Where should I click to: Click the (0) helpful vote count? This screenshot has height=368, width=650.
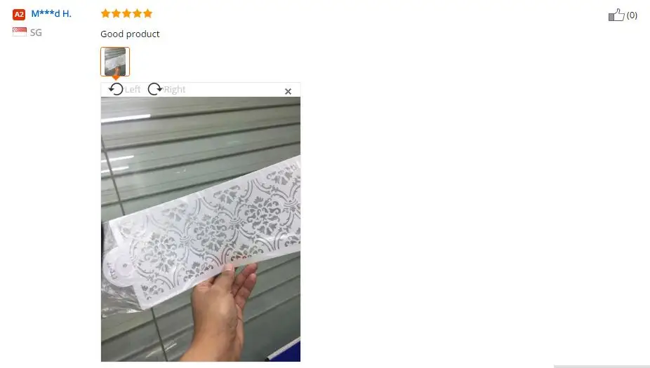point(632,15)
